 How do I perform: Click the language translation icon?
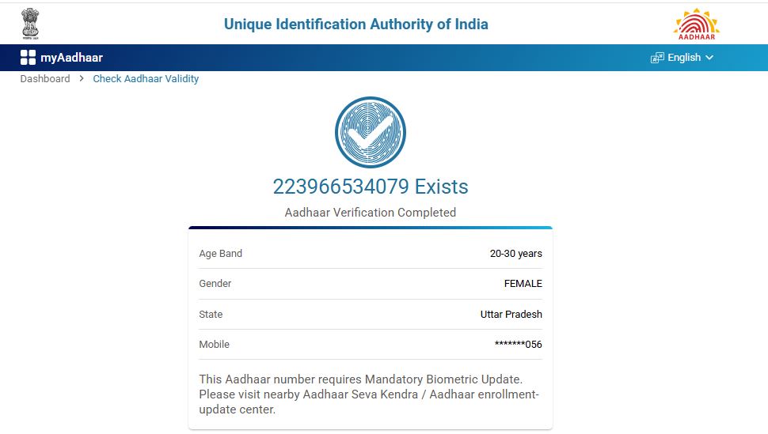657,58
